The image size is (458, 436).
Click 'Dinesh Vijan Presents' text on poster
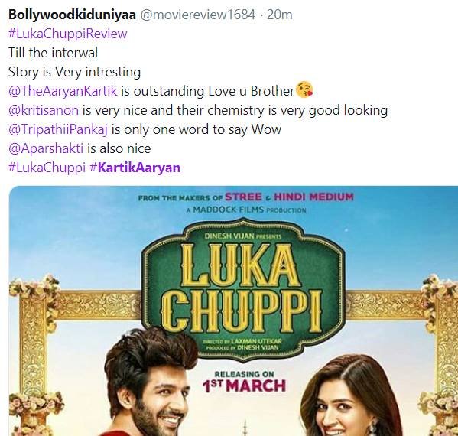[243, 236]
